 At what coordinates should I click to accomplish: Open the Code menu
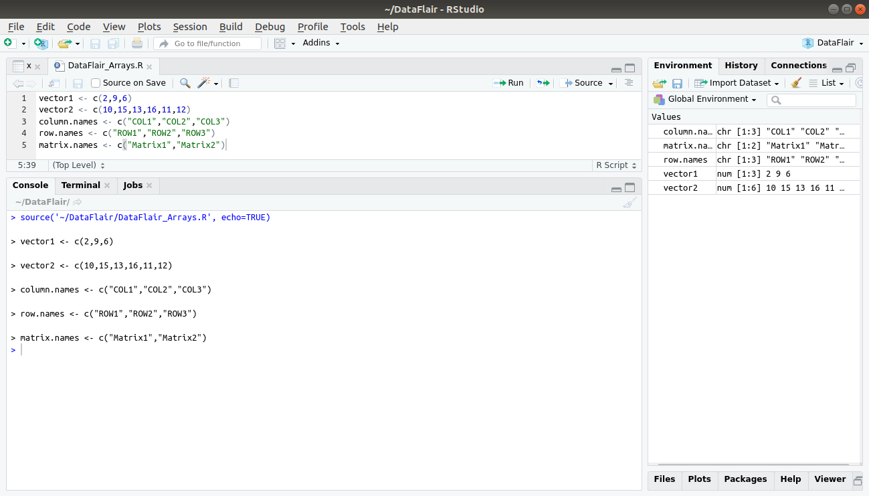[79, 27]
